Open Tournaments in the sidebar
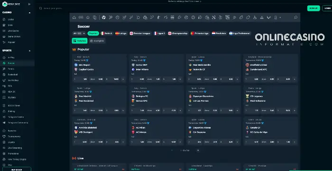Image resolution: width=332 pixels, height=171 pixels. click(14, 137)
